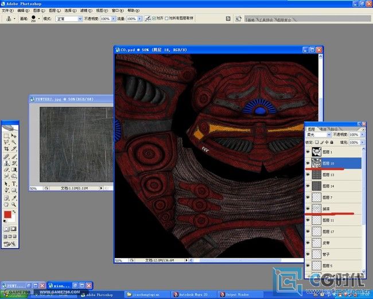
Task: Open the 图像(I) menu
Action: click(39, 10)
